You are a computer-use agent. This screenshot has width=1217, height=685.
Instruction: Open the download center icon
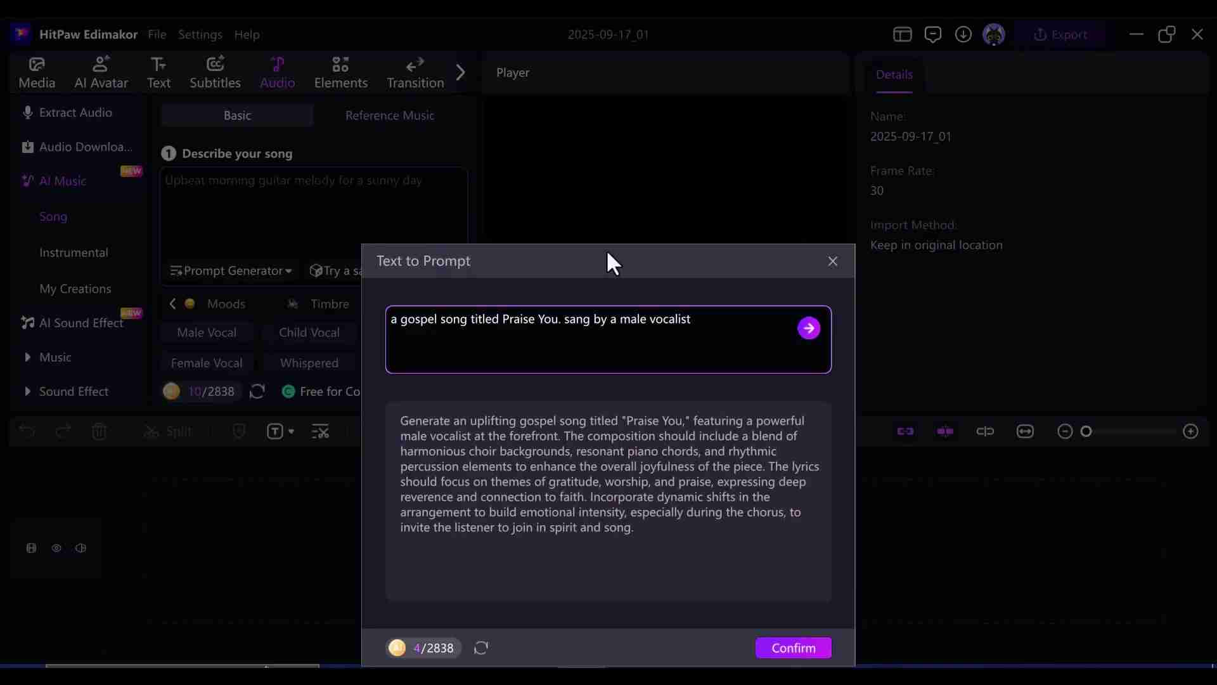point(963,34)
